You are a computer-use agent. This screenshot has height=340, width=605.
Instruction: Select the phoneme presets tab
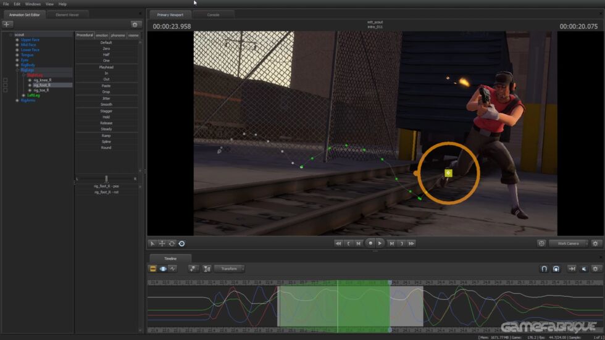tap(118, 35)
